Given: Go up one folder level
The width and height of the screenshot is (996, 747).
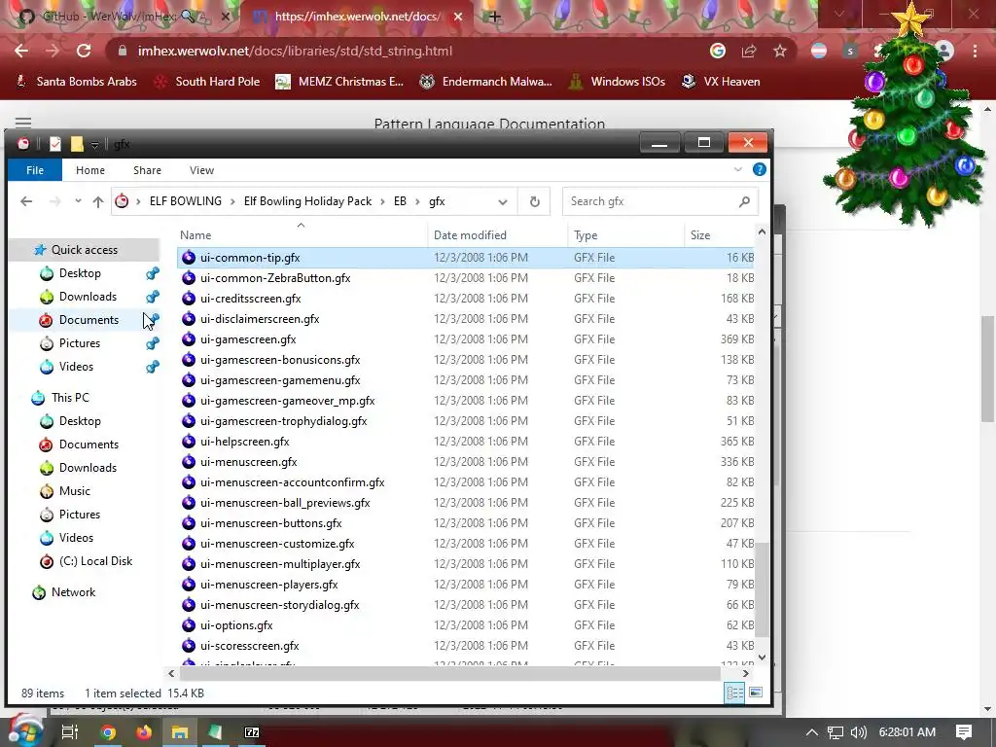Looking at the screenshot, I should pos(98,201).
